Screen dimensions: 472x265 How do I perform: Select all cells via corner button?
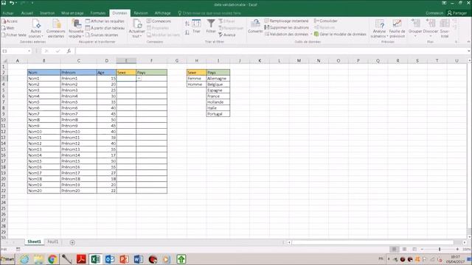(4, 60)
